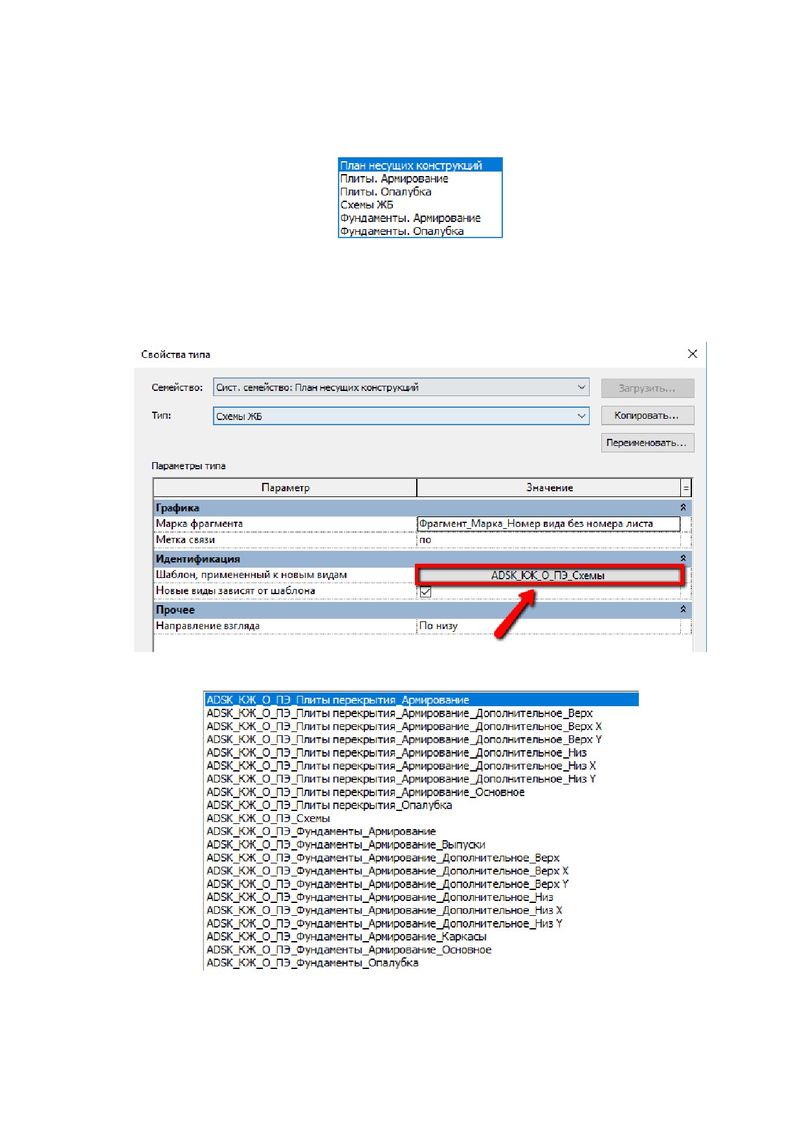Click the '=' column header button
Screen dimensions: 802x1134
686,488
